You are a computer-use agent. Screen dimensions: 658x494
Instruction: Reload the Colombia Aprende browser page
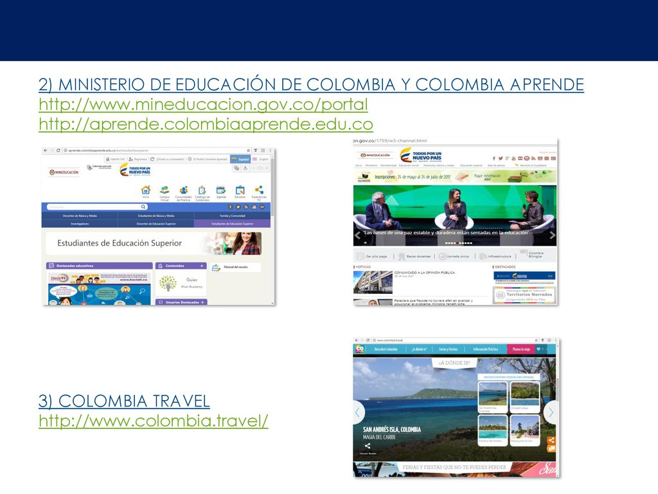click(58, 151)
